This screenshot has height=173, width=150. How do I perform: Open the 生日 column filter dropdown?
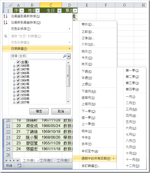59,11
